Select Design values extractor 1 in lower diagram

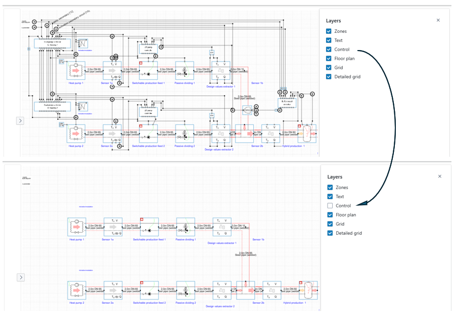tap(221, 227)
